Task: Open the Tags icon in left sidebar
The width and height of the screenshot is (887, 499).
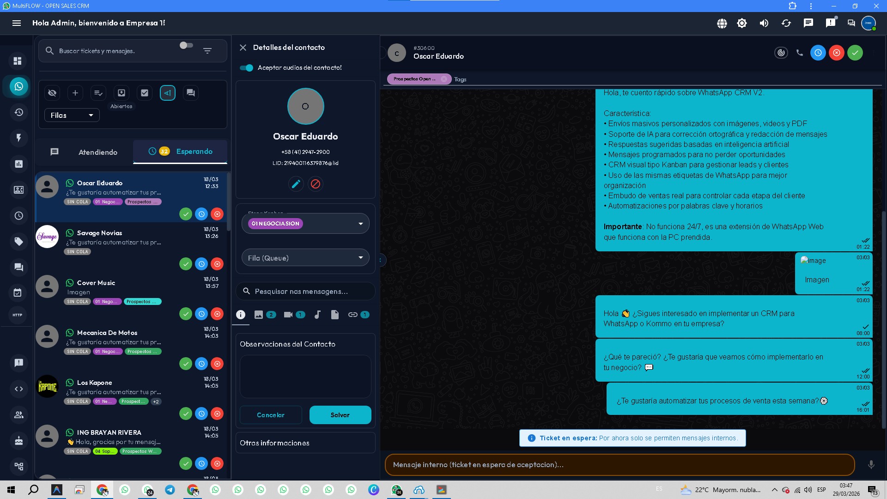Action: click(x=18, y=241)
